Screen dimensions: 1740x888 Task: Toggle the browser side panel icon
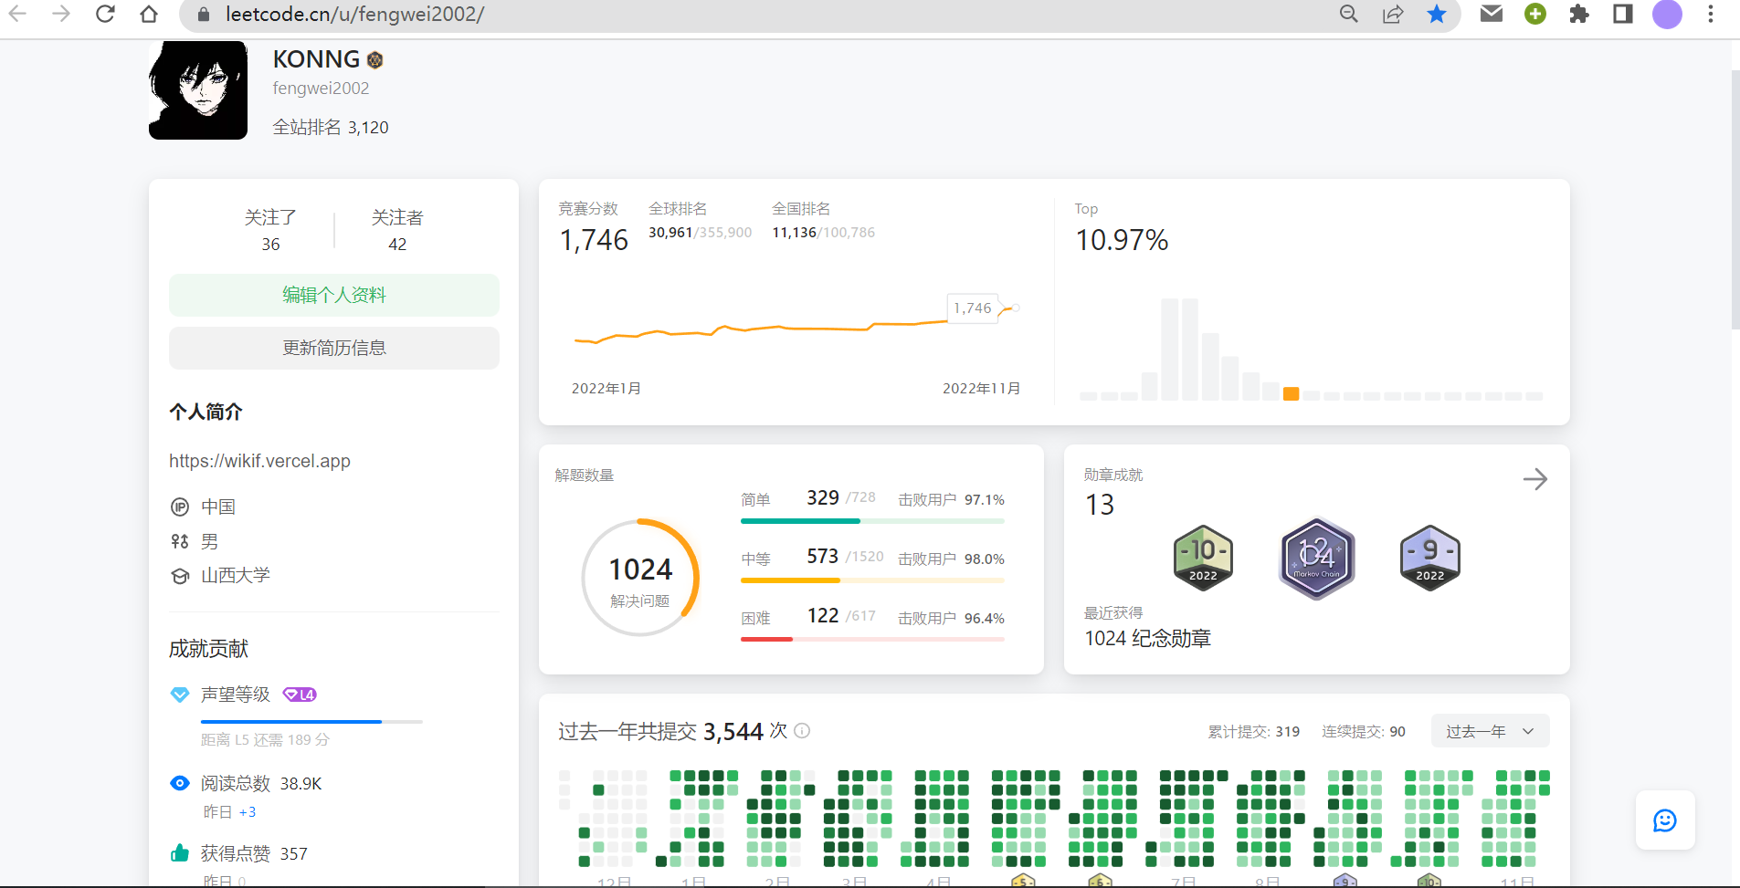click(x=1623, y=14)
